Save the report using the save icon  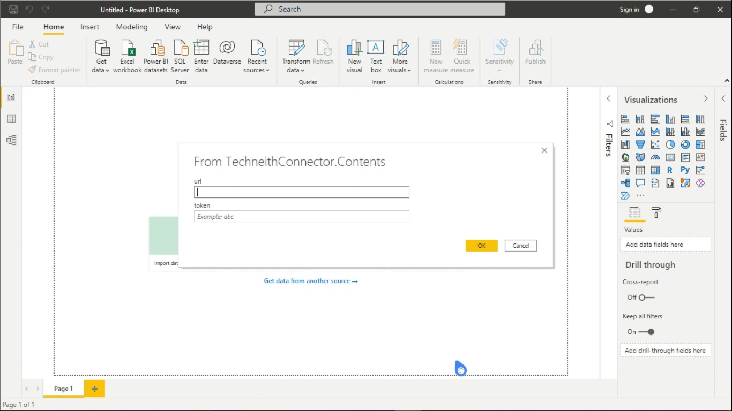[x=13, y=9]
